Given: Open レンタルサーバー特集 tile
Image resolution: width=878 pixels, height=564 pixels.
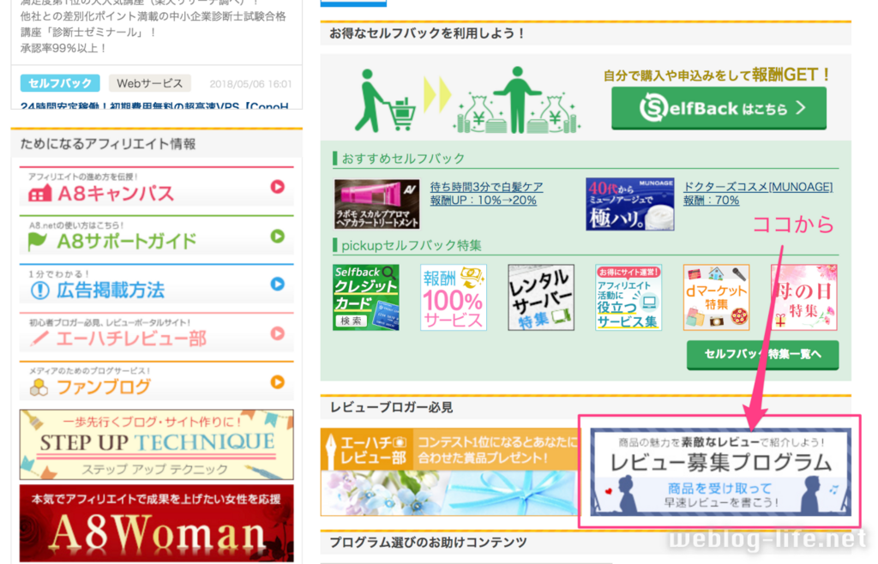Looking at the screenshot, I should (541, 297).
